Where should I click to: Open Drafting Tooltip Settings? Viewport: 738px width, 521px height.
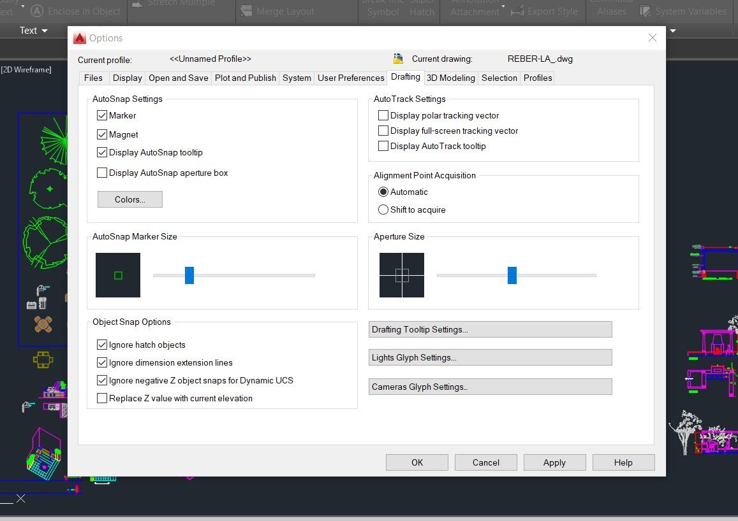(490, 329)
